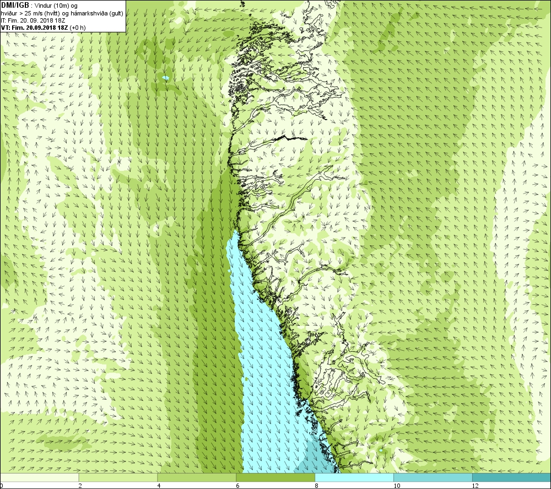Viewport: 551px width, 489px height.
Task: Click the 2–4 m/s legend color swatch
Action: [118, 477]
